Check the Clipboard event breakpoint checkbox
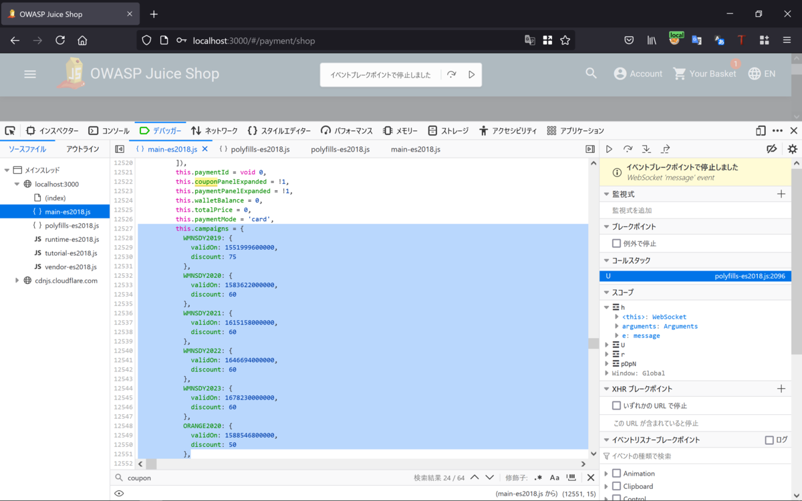Screen dimensions: 802x501 click(x=617, y=486)
